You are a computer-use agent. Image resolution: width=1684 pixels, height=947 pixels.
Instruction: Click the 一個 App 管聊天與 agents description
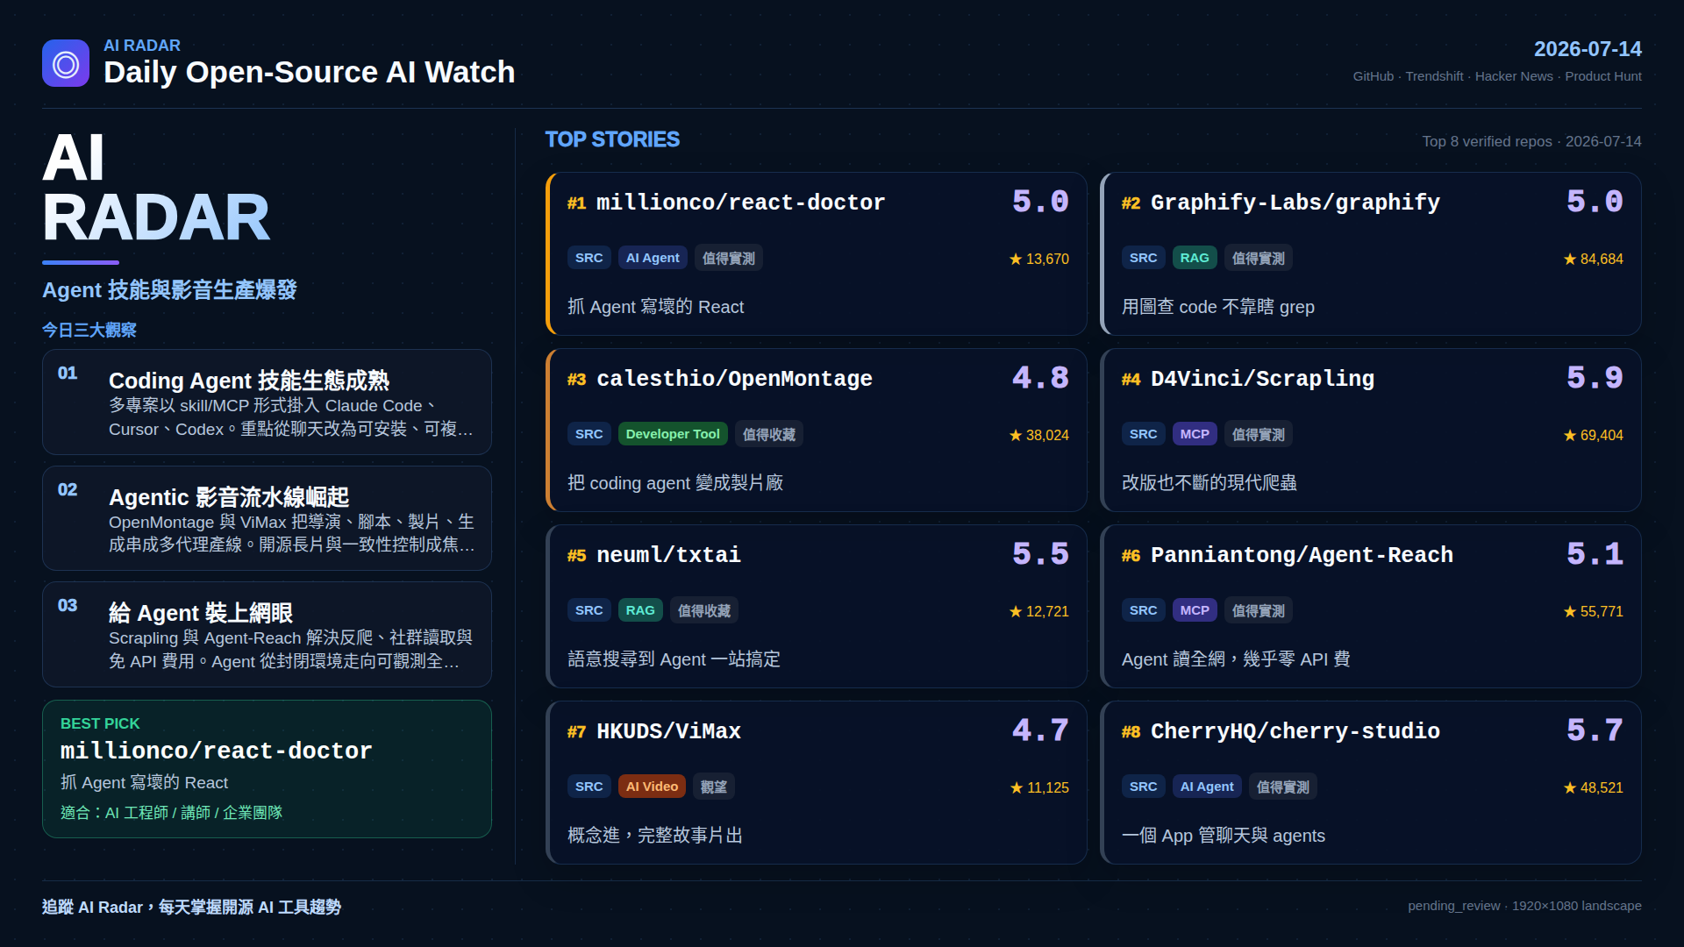pyautogui.click(x=1223, y=836)
